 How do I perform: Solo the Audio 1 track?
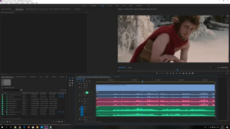(x=90, y=93)
